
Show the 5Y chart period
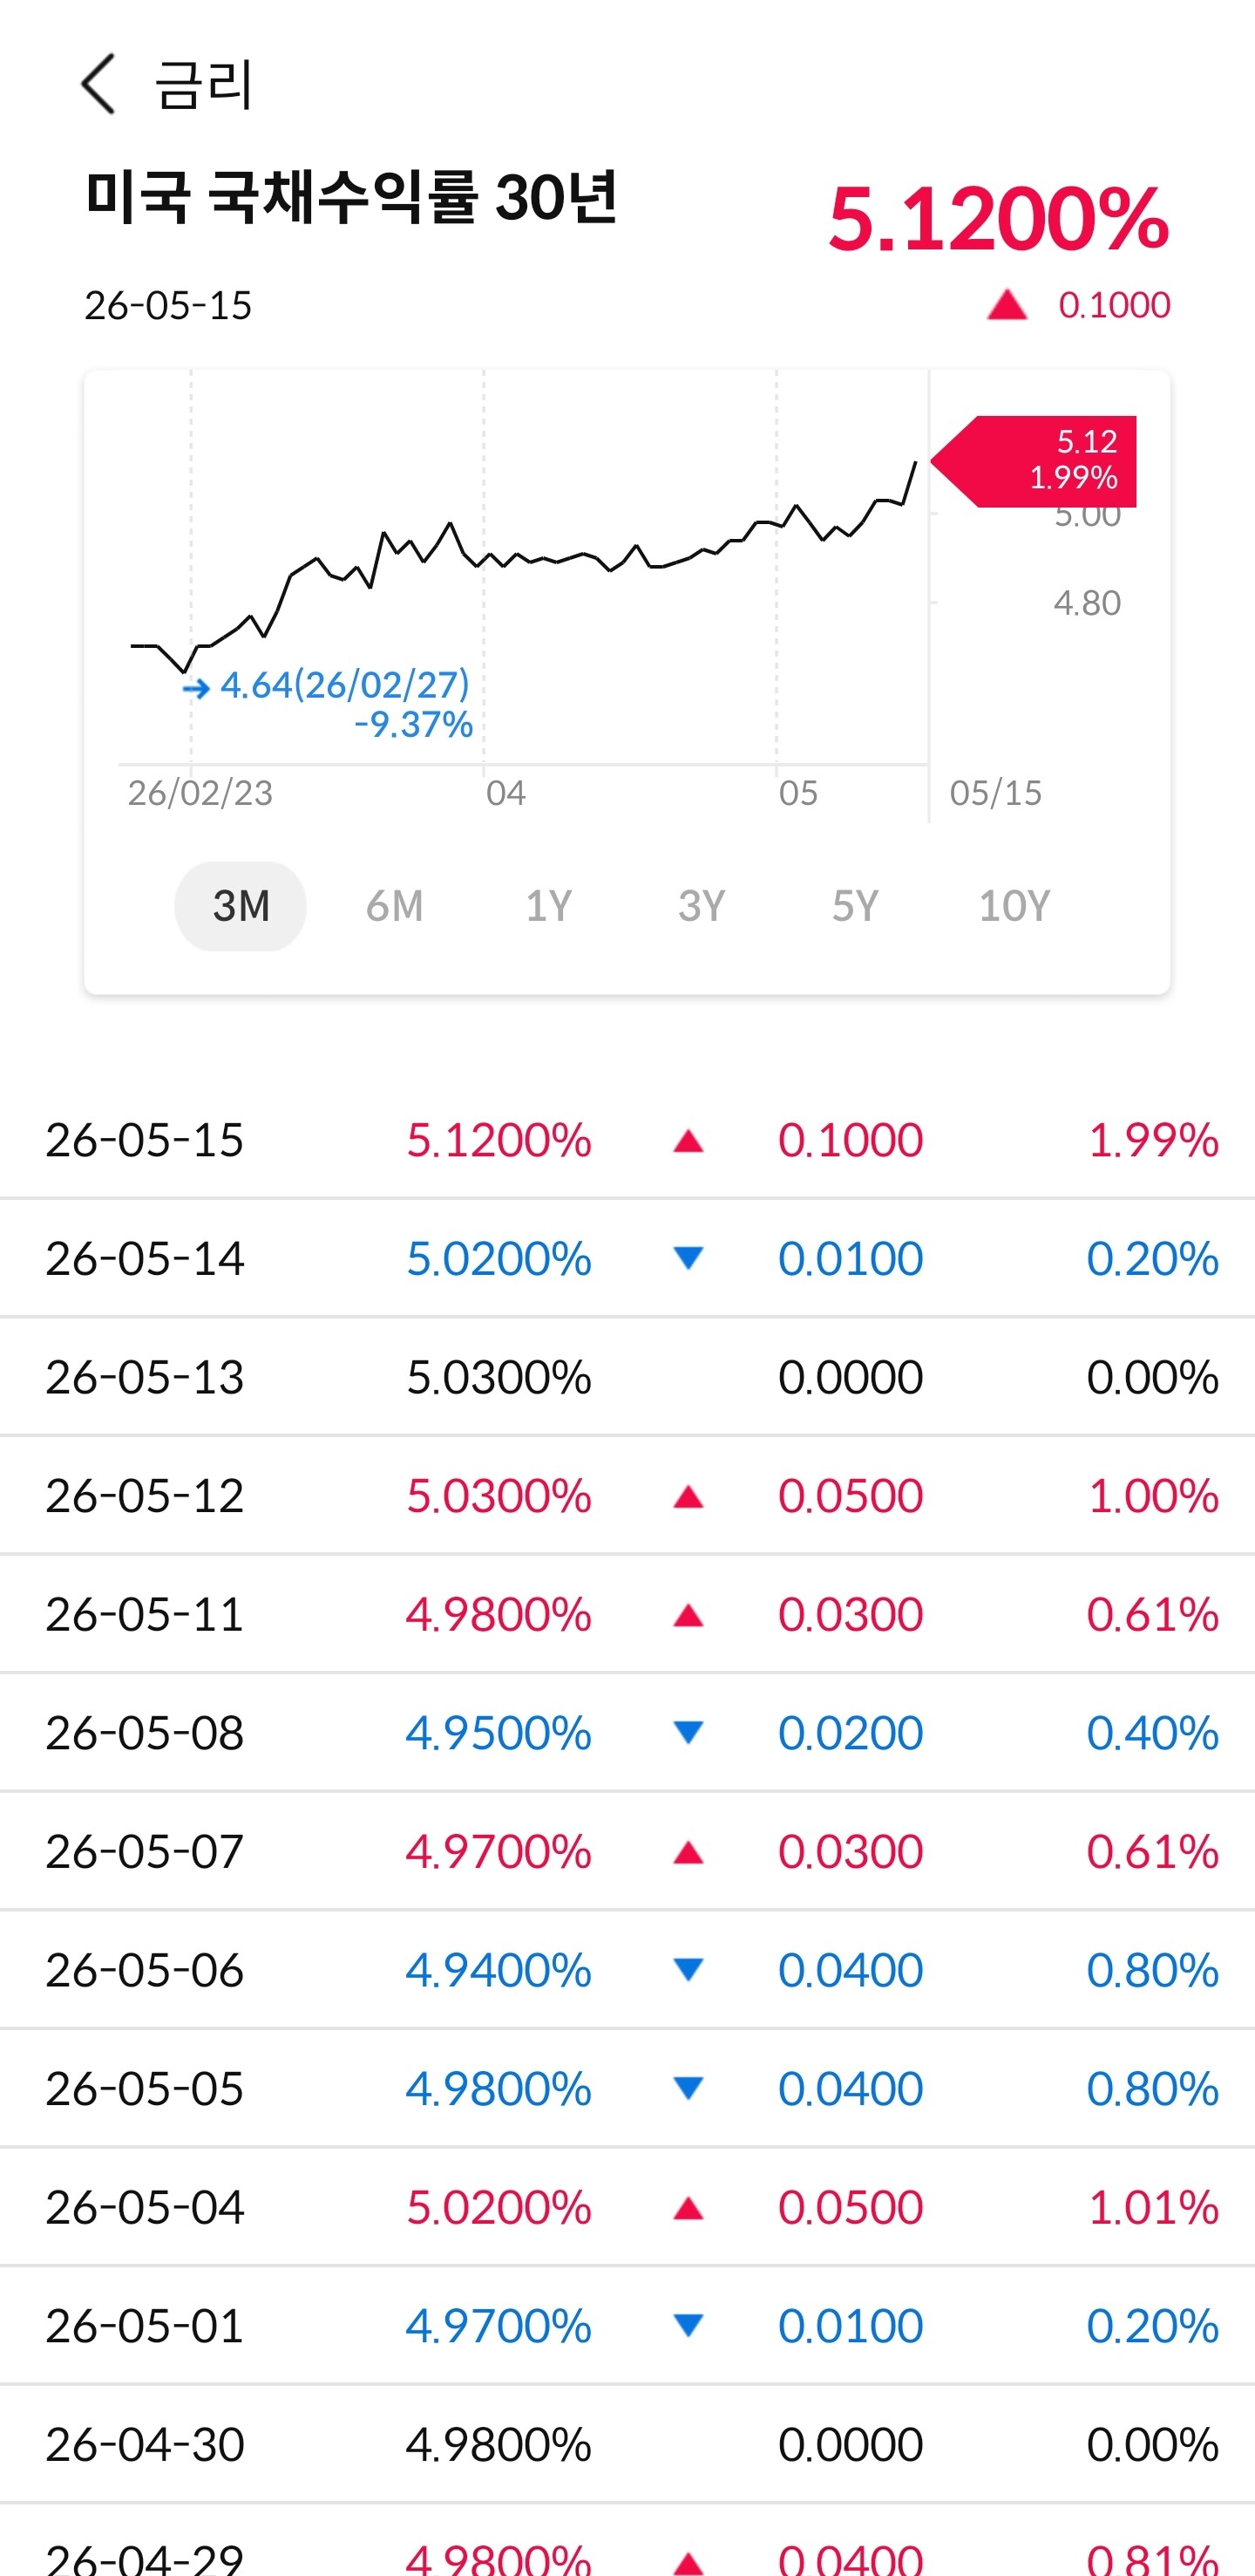[855, 906]
